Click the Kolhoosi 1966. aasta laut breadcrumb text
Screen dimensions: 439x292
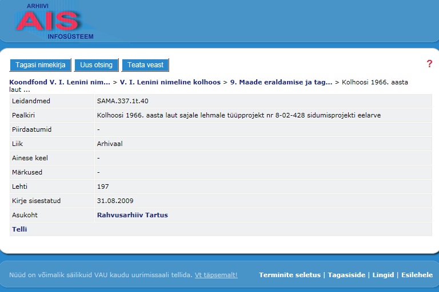pos(374,82)
